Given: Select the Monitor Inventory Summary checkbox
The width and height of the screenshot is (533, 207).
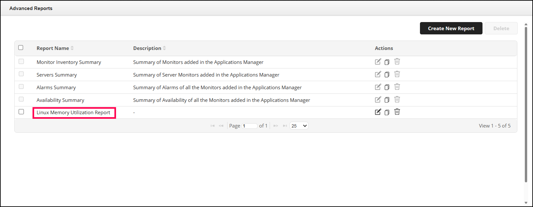Looking at the screenshot, I should pos(21,61).
